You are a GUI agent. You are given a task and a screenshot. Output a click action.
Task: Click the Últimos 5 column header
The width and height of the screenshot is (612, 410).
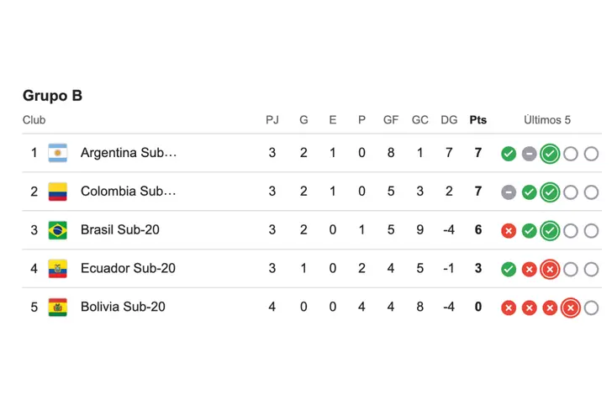point(547,120)
